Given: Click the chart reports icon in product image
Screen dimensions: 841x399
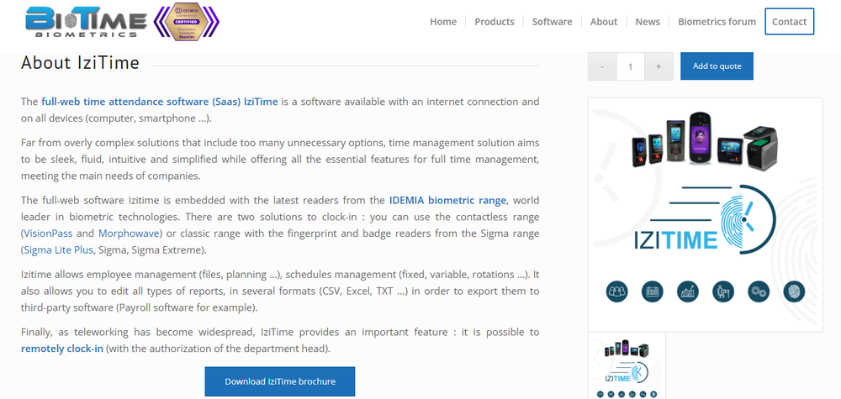Looking at the screenshot, I should tap(688, 291).
